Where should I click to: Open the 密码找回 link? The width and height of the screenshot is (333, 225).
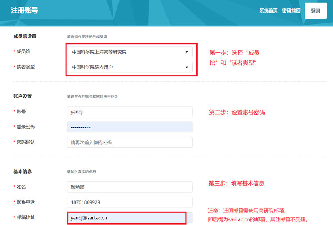(291, 11)
